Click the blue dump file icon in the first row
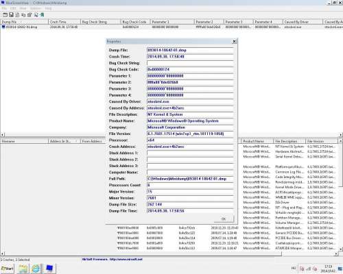 pyautogui.click(x=3, y=27)
